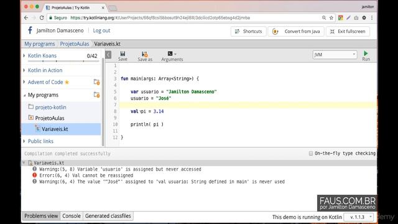
Task: Click the highlighted empty line 7 in editor
Action: 248,105
